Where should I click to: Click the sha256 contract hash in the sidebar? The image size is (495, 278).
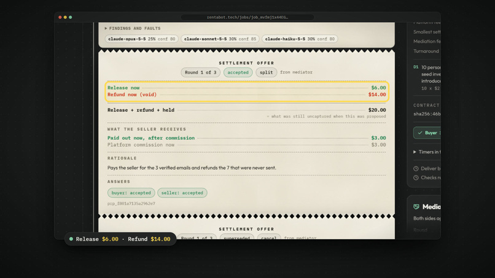427,114
